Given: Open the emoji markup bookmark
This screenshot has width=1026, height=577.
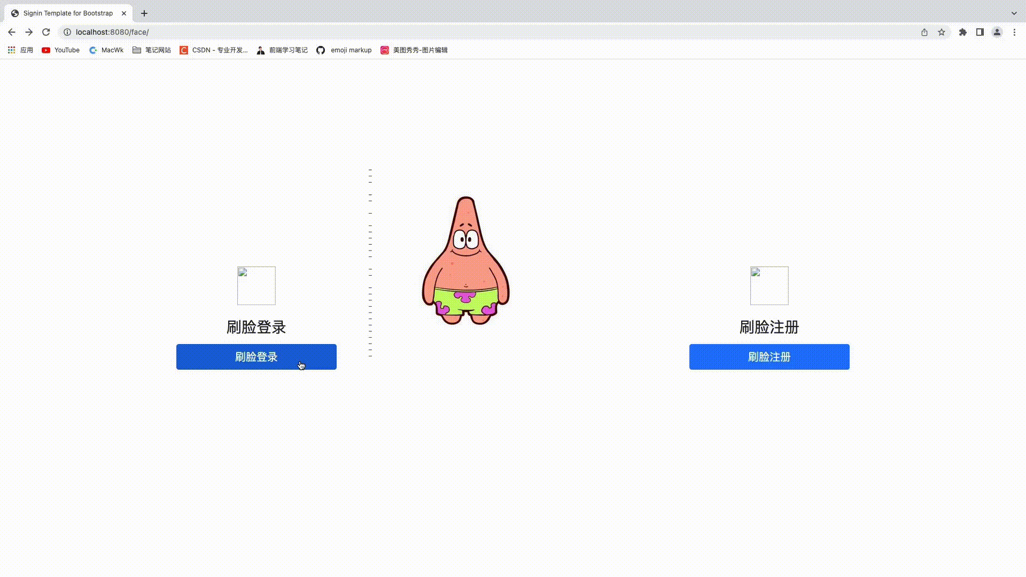Looking at the screenshot, I should (x=344, y=50).
